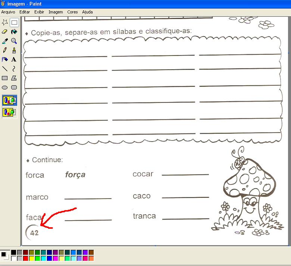This screenshot has width=291, height=266.
Task: Open the Arquivo menu
Action: tap(8, 12)
